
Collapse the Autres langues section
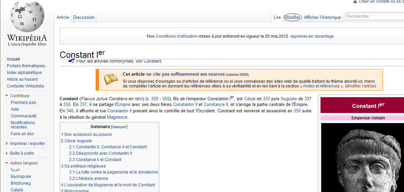(7, 163)
